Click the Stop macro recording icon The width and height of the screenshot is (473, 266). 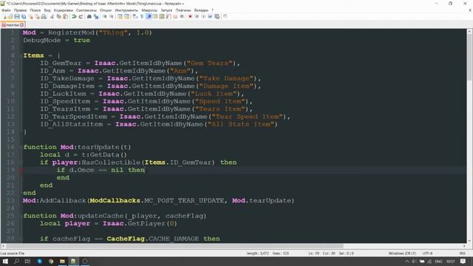click(x=197, y=16)
